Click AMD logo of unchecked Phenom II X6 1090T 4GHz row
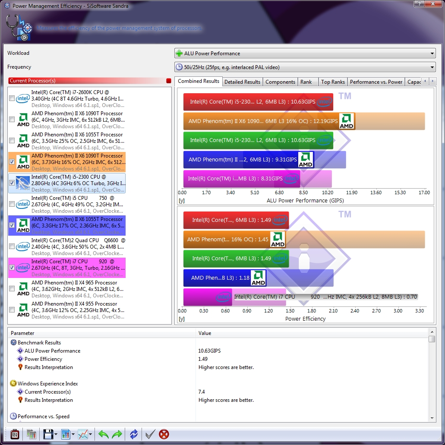 [x=23, y=120]
